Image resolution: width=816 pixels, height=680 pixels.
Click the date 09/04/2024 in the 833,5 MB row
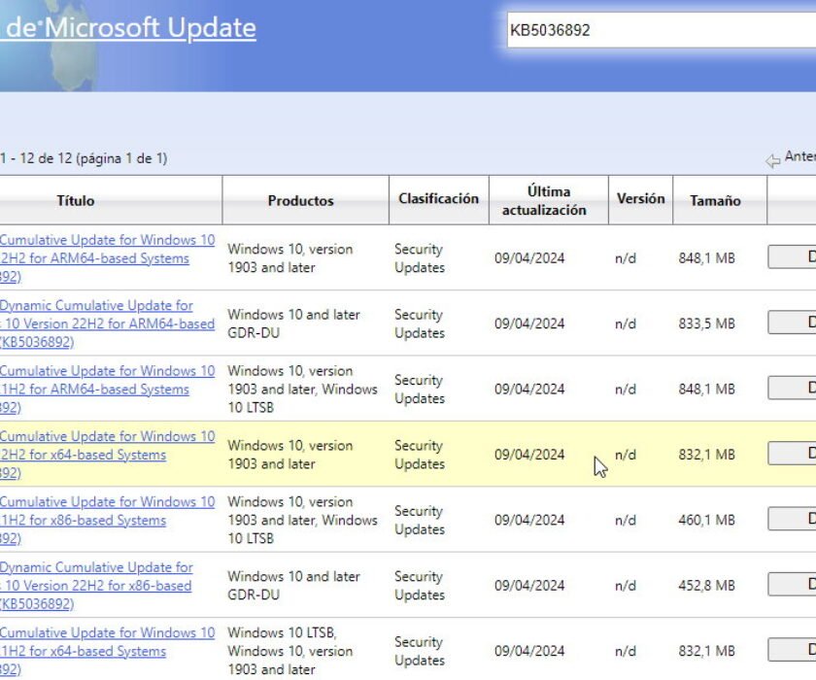point(529,323)
